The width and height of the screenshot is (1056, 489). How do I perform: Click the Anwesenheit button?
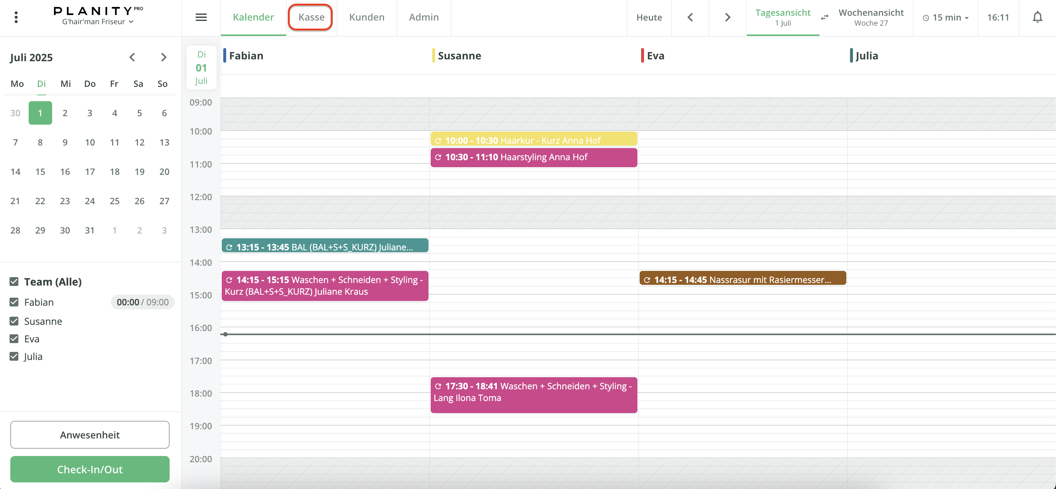[90, 435]
